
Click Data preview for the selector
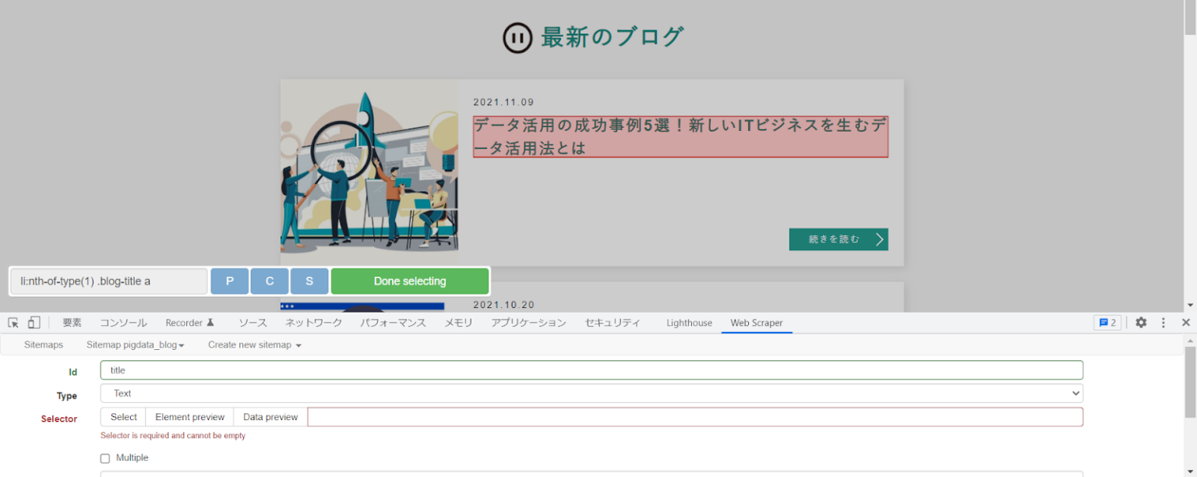[270, 417]
